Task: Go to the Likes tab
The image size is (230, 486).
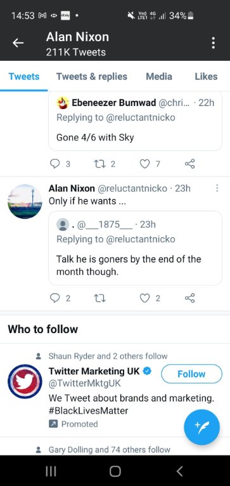Action: coord(206,76)
